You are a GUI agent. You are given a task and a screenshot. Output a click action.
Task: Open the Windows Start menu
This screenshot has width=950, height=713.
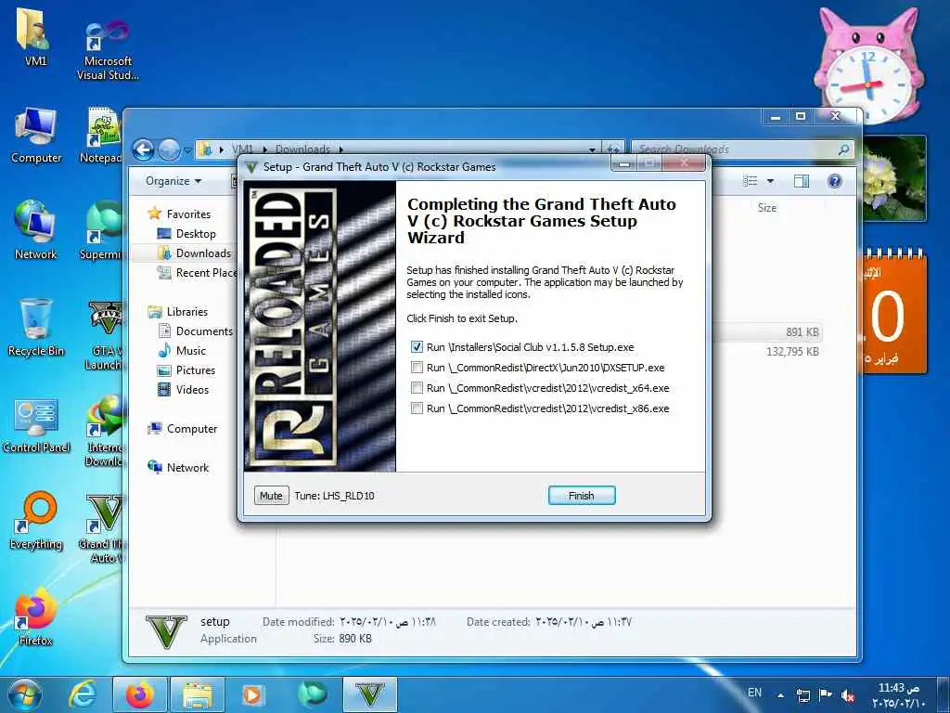(x=25, y=694)
